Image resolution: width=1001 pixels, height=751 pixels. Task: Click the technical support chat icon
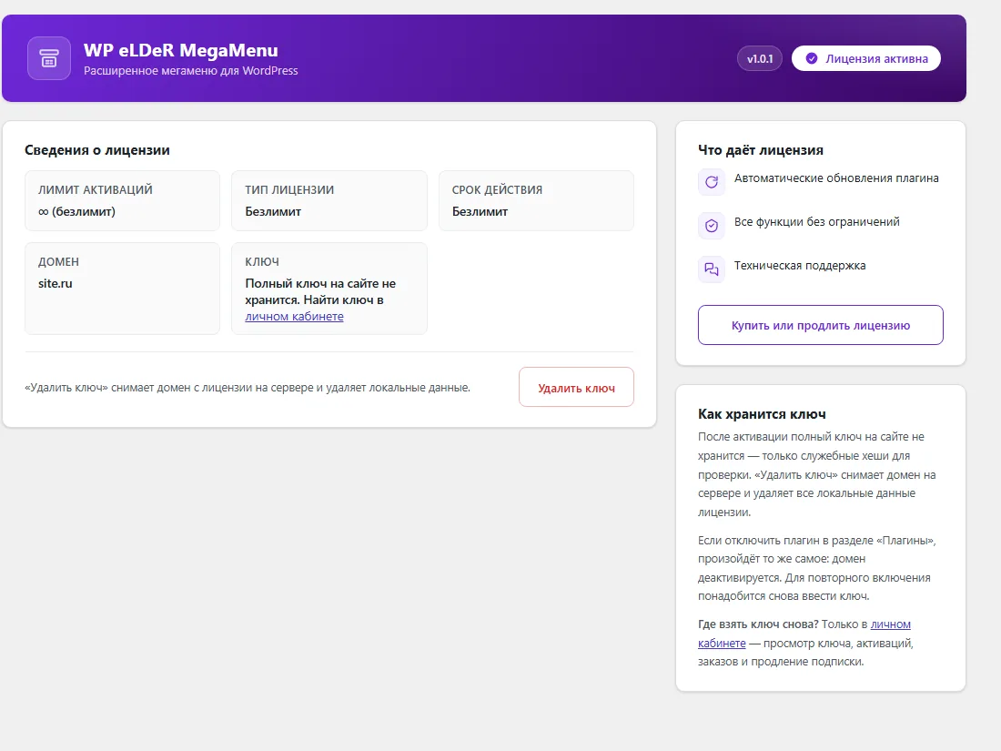[712, 269]
